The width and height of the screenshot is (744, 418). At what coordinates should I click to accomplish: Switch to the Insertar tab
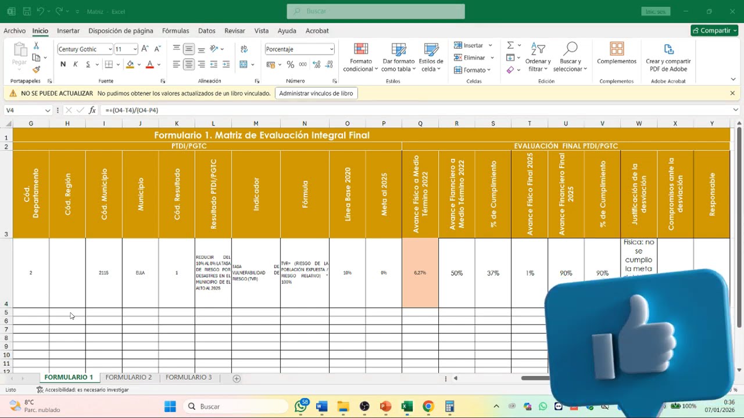(69, 31)
